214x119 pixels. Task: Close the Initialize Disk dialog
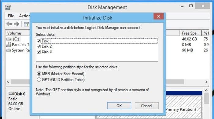click(159, 16)
